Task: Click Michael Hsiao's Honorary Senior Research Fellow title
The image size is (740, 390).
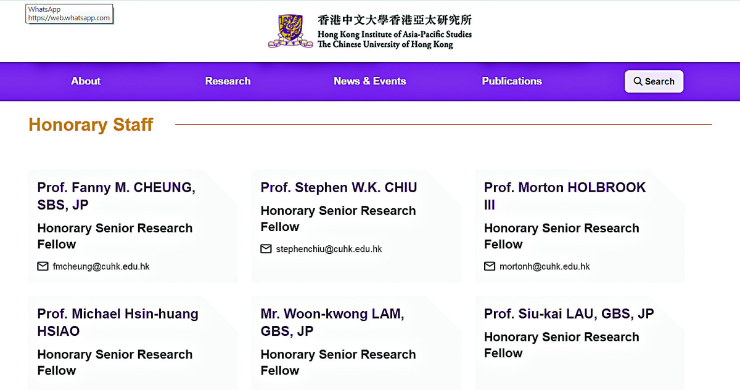Action: click(115, 362)
